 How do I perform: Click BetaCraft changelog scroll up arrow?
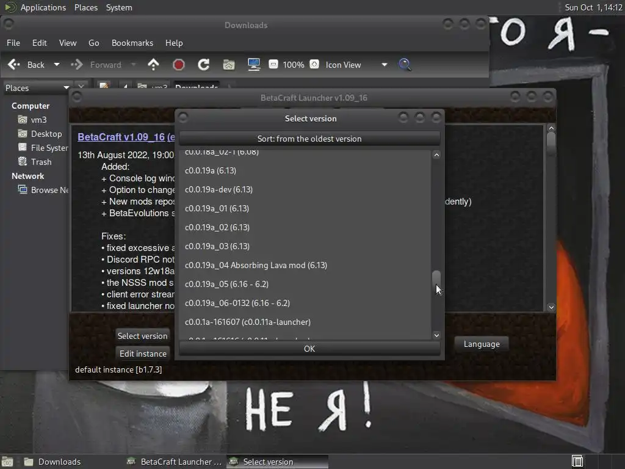[x=551, y=128]
